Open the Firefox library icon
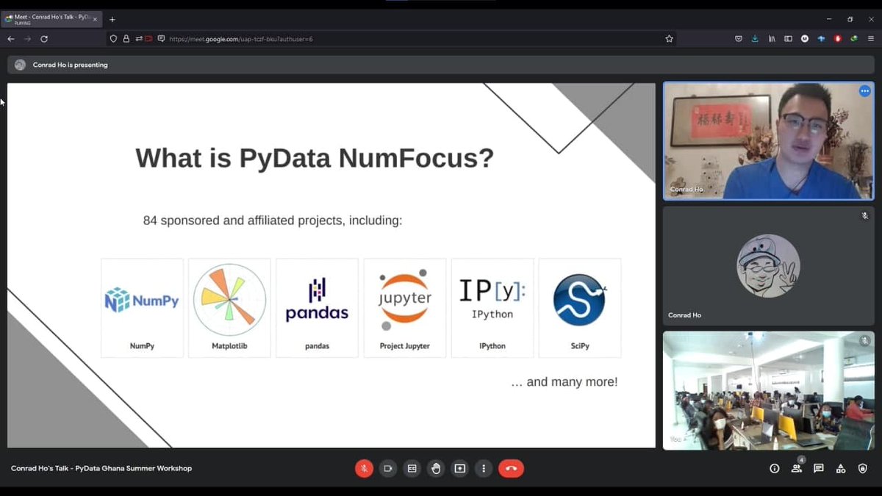This screenshot has width=882, height=496. [772, 39]
